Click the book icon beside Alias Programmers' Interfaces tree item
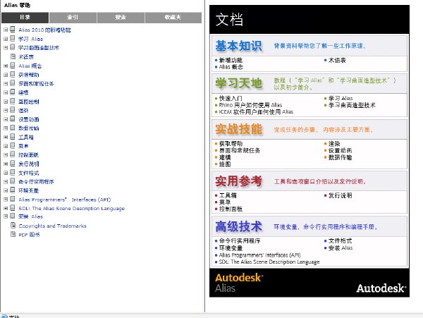Image resolution: width=423 pixels, height=318 pixels. point(13,200)
